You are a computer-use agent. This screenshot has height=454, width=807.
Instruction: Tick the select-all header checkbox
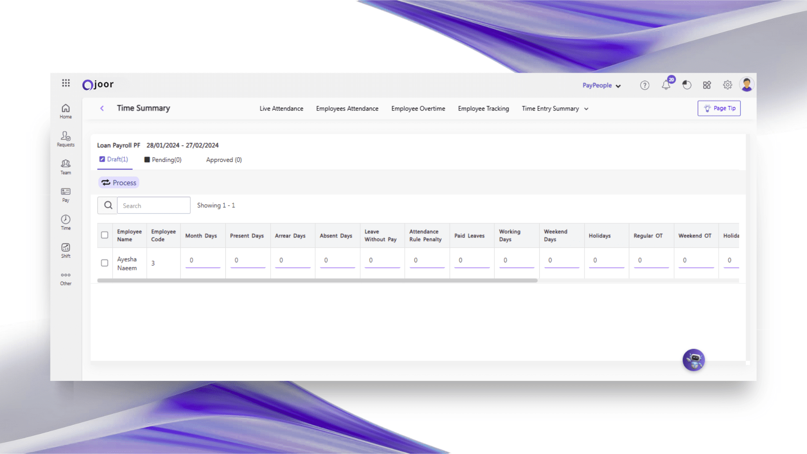105,235
